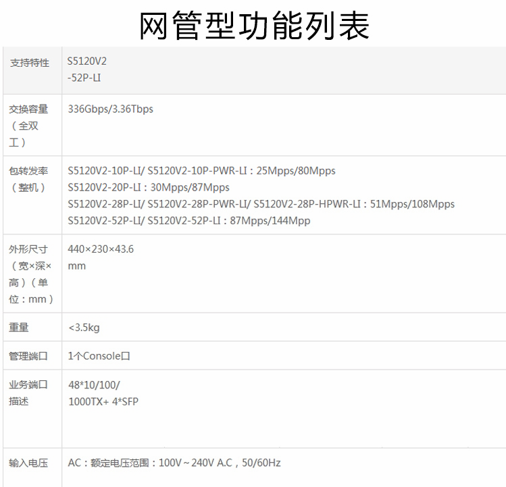Click the 336Gbps/3.36Tbps capacity value
The image size is (506, 487).
(x=110, y=109)
